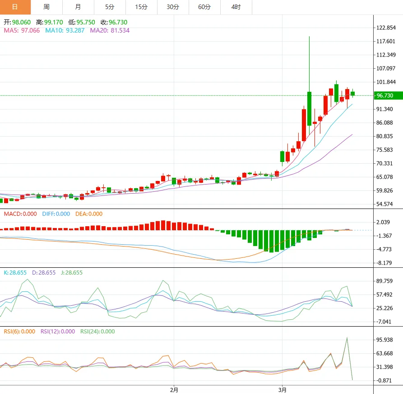Click the 96.730 current price tag
Image resolution: width=403 pixels, height=394 pixels.
pyautogui.click(x=388, y=95)
